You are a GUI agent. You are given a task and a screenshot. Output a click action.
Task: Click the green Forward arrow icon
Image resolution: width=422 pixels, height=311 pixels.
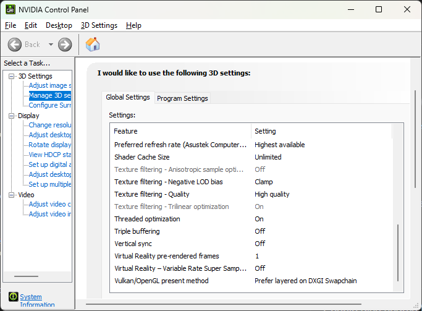pos(65,45)
